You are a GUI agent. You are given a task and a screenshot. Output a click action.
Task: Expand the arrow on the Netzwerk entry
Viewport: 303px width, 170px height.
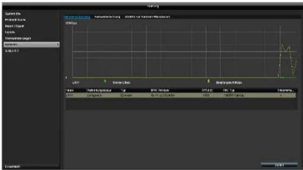click(x=58, y=45)
